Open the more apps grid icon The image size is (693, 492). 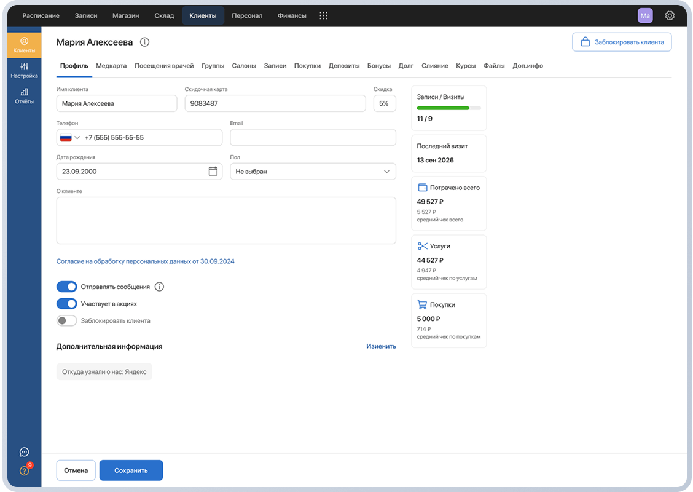(x=324, y=15)
